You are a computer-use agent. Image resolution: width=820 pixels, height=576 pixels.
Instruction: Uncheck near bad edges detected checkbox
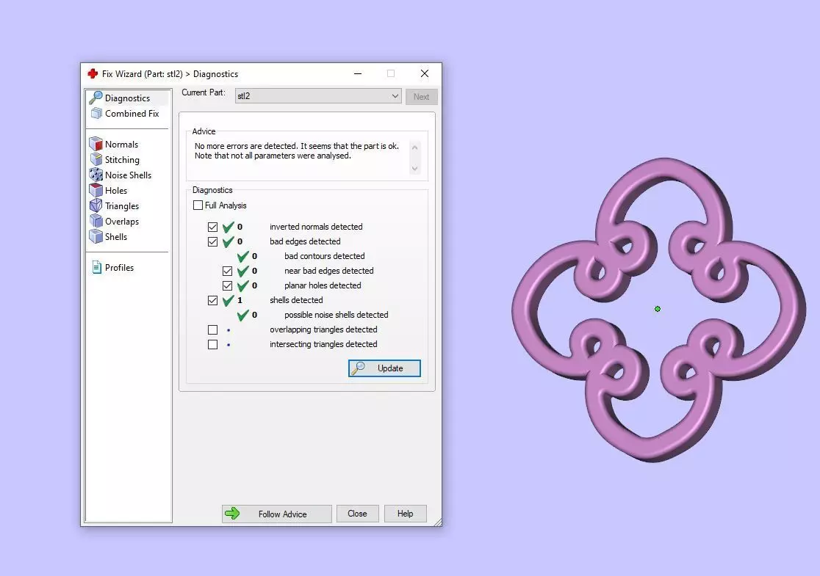(227, 271)
